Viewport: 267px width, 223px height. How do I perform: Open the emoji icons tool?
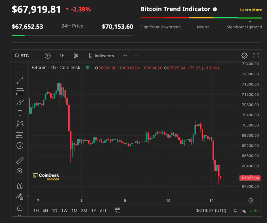click(20, 146)
